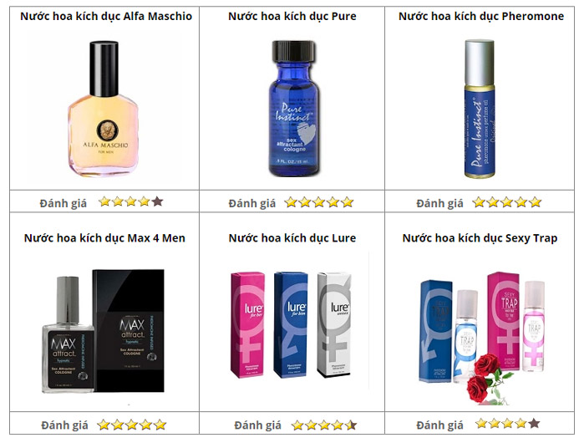584x443 pixels.
Task: Select the fifth star of Pheromone rating
Action: 536,202
